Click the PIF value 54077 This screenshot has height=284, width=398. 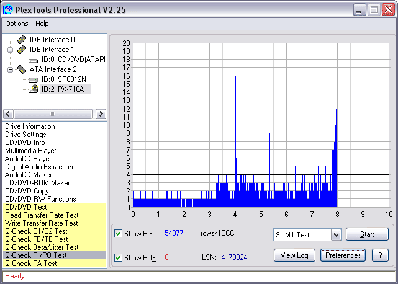174,233
